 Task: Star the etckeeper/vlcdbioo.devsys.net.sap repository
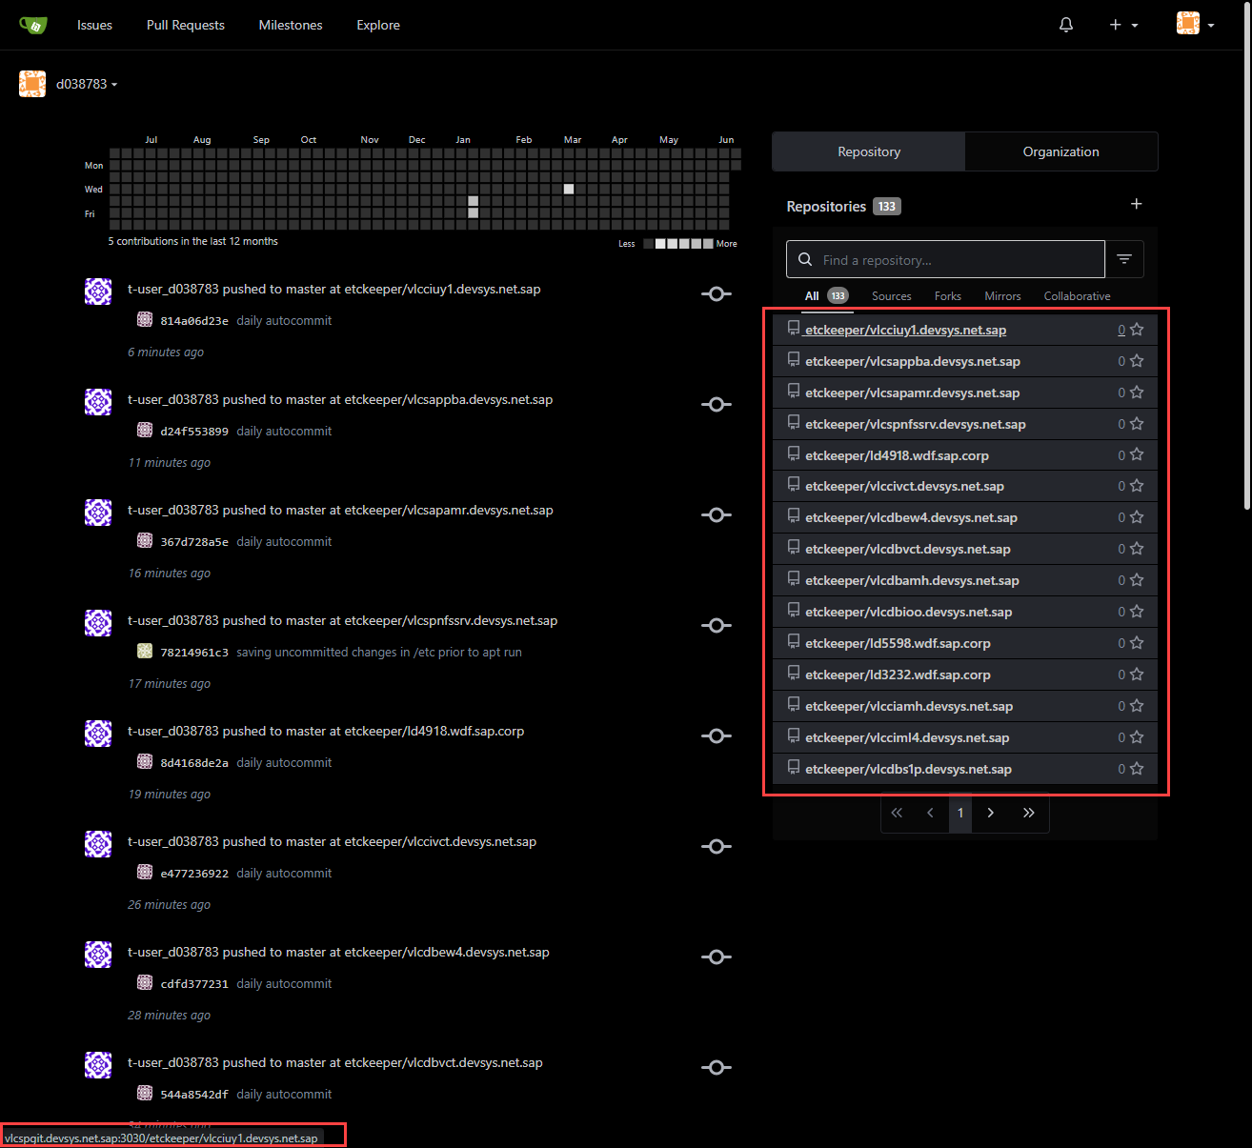pyautogui.click(x=1137, y=612)
